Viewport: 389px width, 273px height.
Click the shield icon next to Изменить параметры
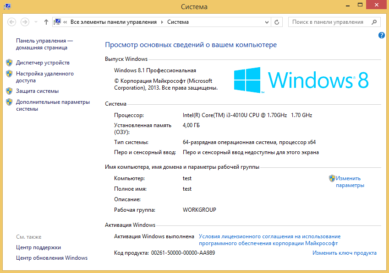332,178
